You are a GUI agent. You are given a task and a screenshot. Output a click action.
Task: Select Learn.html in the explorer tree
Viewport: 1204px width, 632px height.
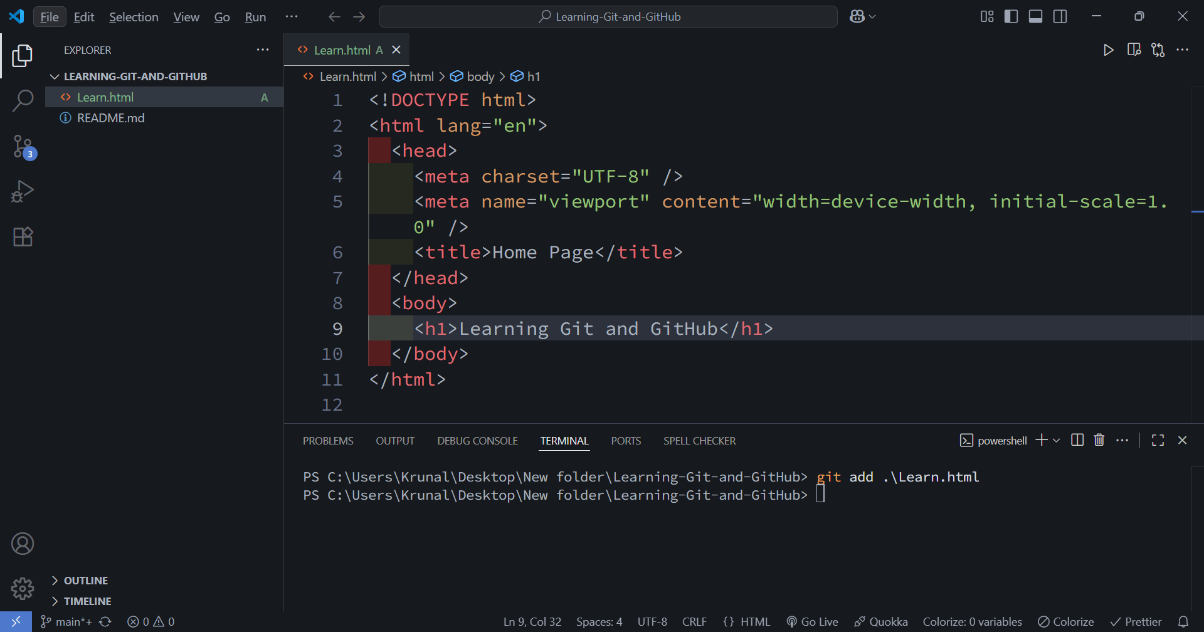[164, 97]
